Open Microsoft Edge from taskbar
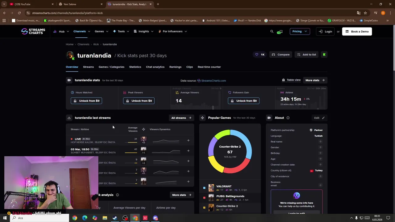395x222 pixels. pyautogui.click(x=85, y=218)
